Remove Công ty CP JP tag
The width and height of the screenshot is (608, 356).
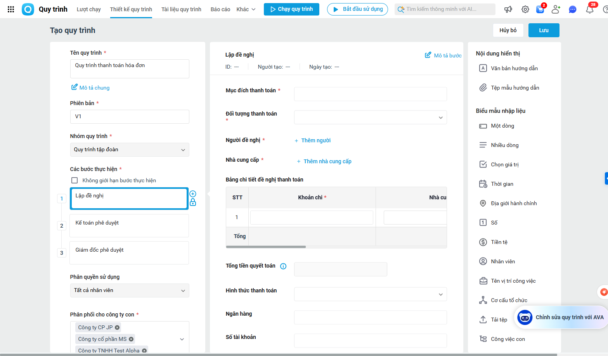(117, 328)
